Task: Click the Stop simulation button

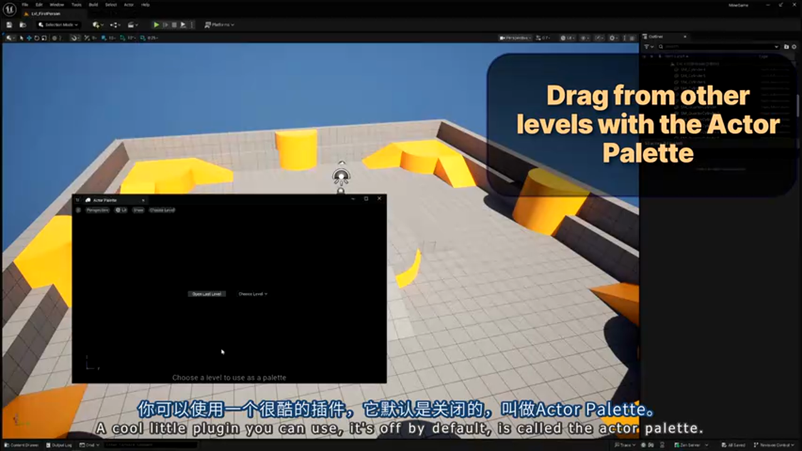Action: 174,25
